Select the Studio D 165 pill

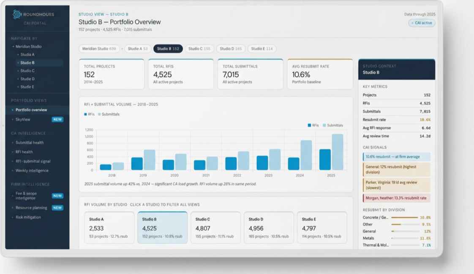231,48
